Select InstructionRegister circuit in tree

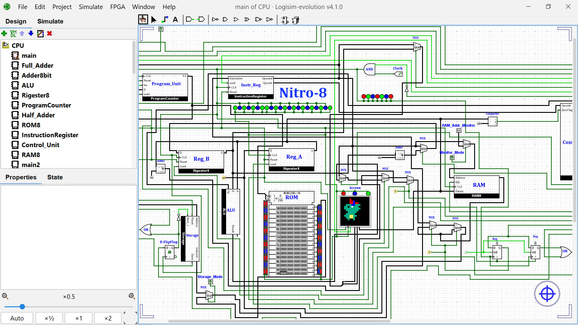click(50, 135)
